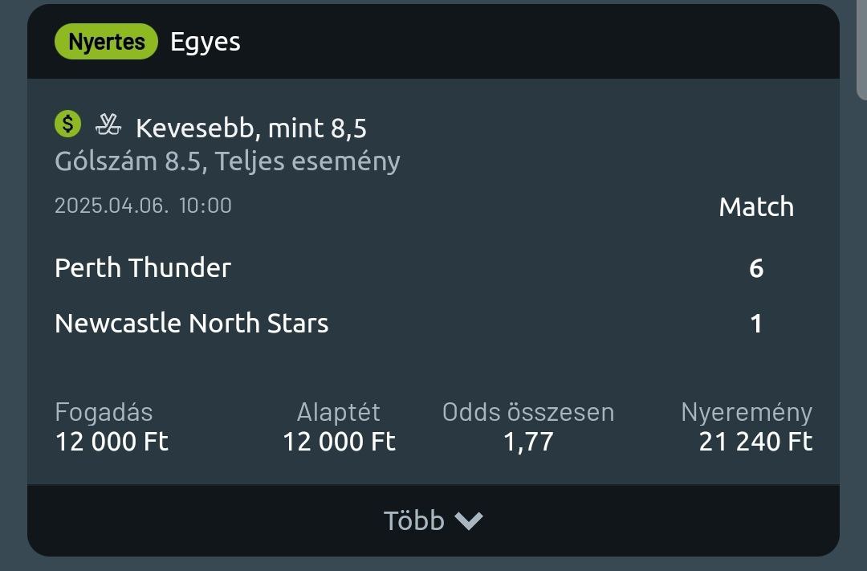867x571 pixels.
Task: Click the Match column header
Action: [x=756, y=207]
